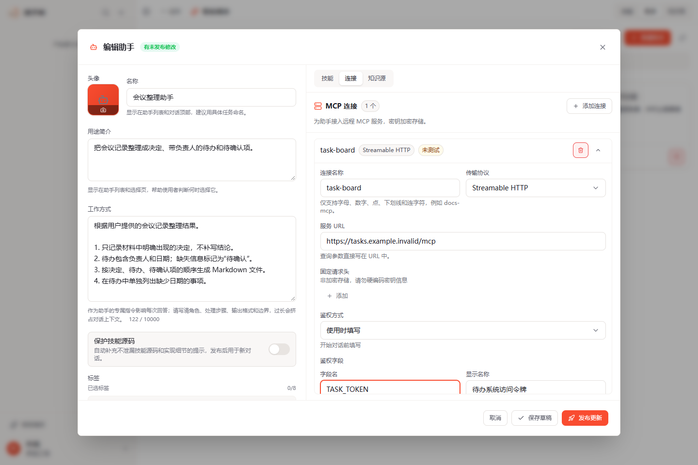This screenshot has height=465, width=698.
Task: Change the assistant avatar image
Action: [x=103, y=100]
